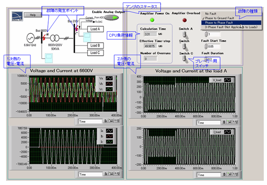
Task: Click the Help button
Action: pos(33,15)
